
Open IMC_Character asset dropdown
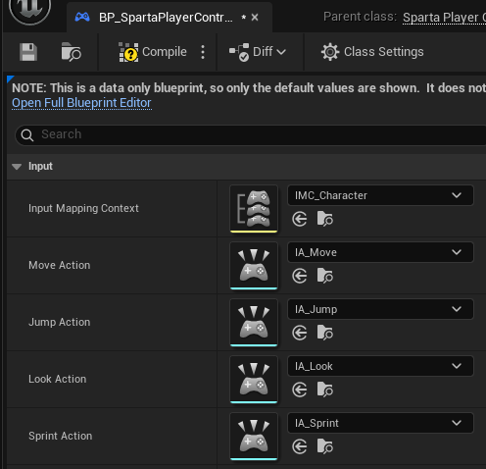click(x=380, y=195)
